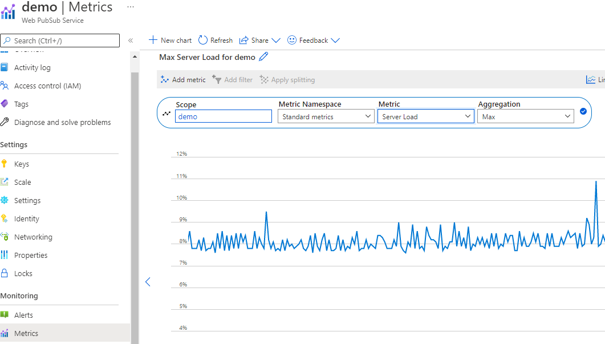The image size is (605, 344).
Task: Click the Scope field containing demo
Action: pos(222,116)
